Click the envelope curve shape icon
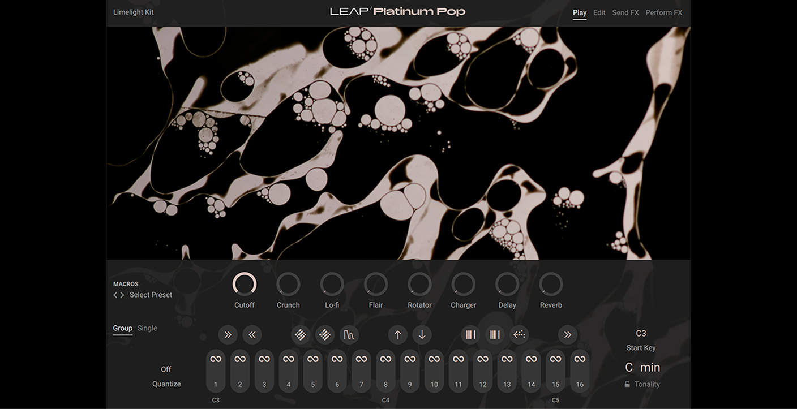 349,334
